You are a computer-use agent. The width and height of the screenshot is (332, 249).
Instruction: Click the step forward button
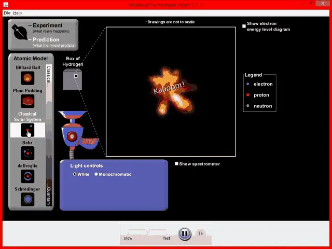pos(200,234)
